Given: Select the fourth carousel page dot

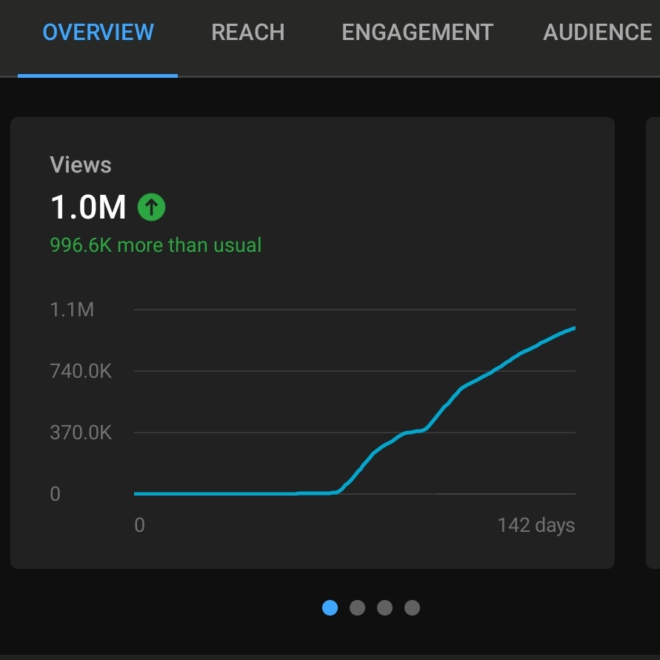Looking at the screenshot, I should tap(412, 608).
